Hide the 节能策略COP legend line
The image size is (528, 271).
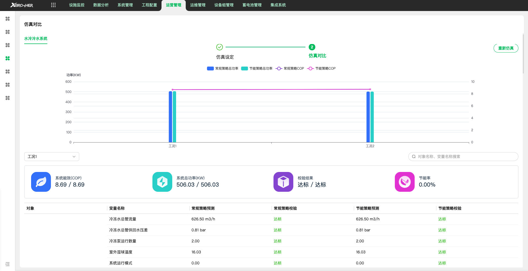[322, 69]
